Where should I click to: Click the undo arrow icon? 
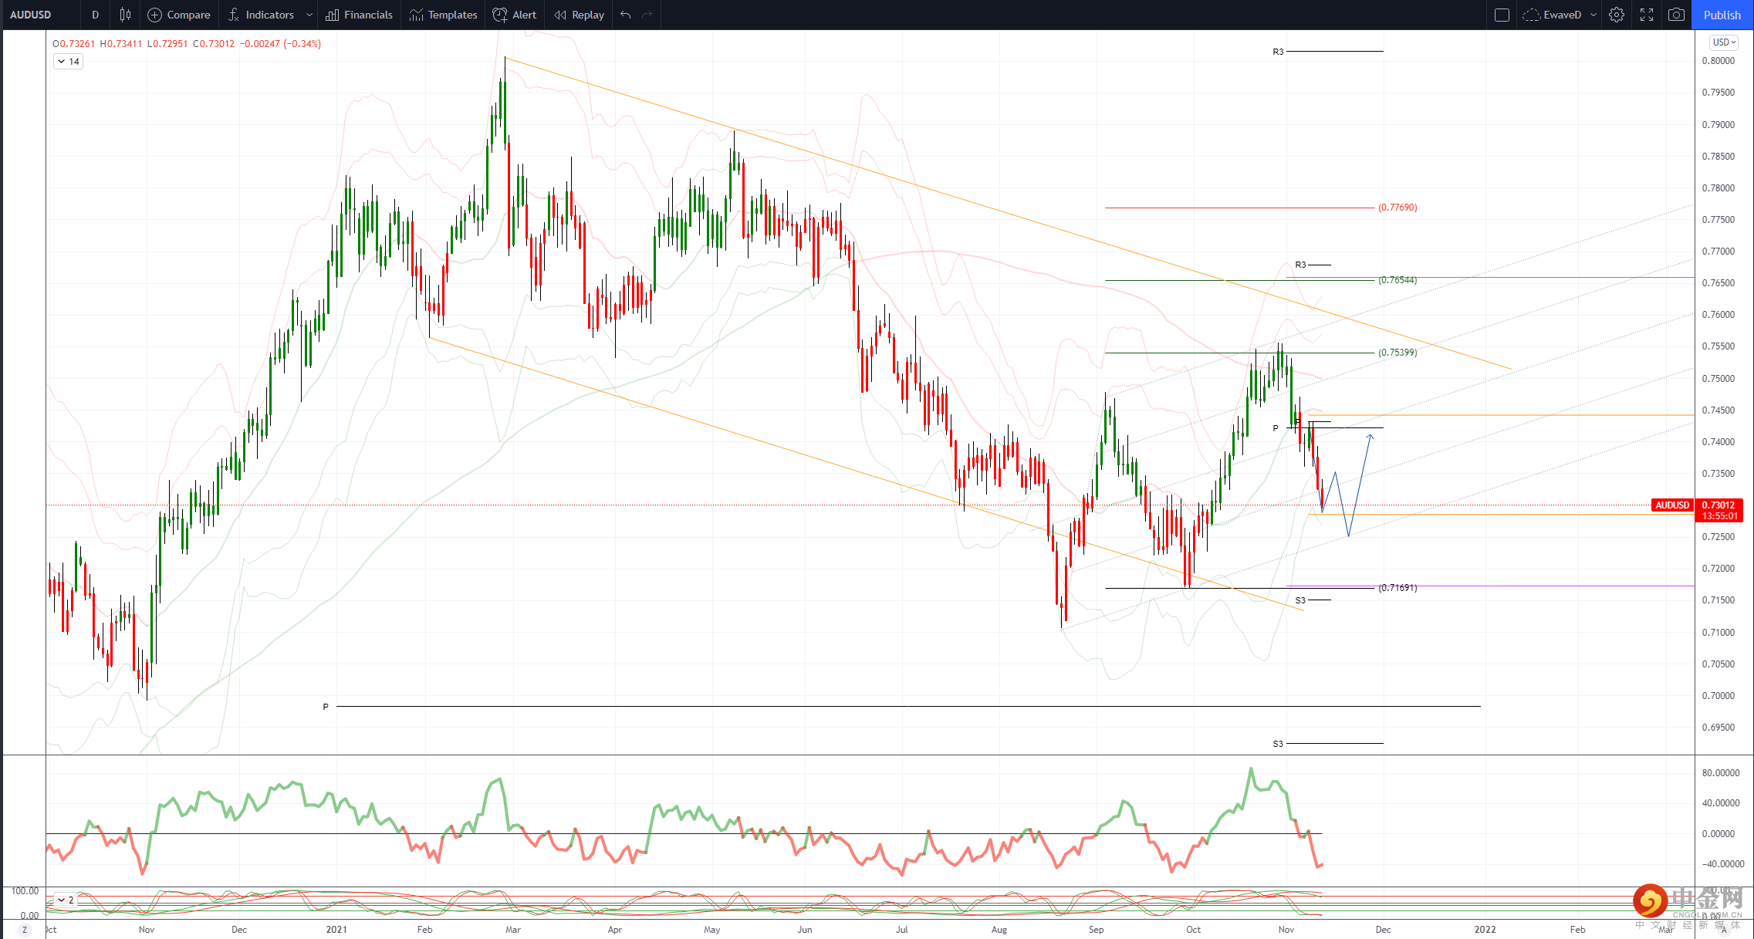point(626,15)
